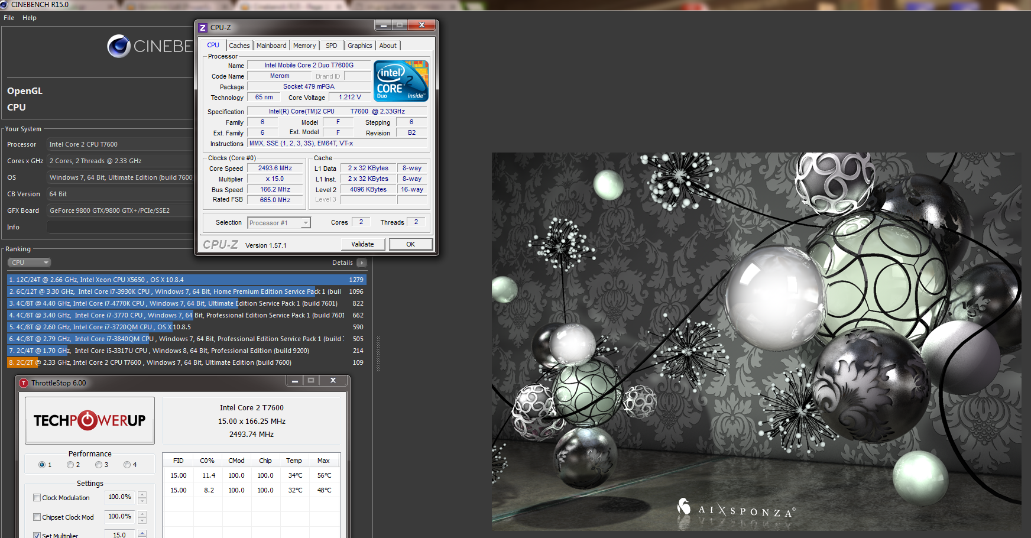
Task: Click the Info input field in Cinebench
Action: 120,227
